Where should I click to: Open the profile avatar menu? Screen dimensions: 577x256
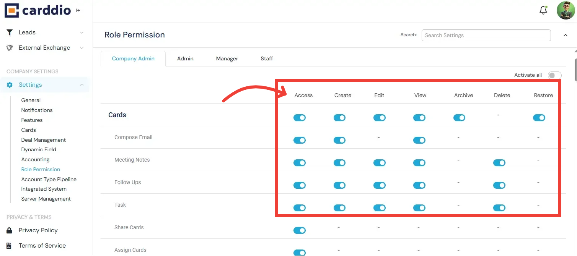[566, 10]
